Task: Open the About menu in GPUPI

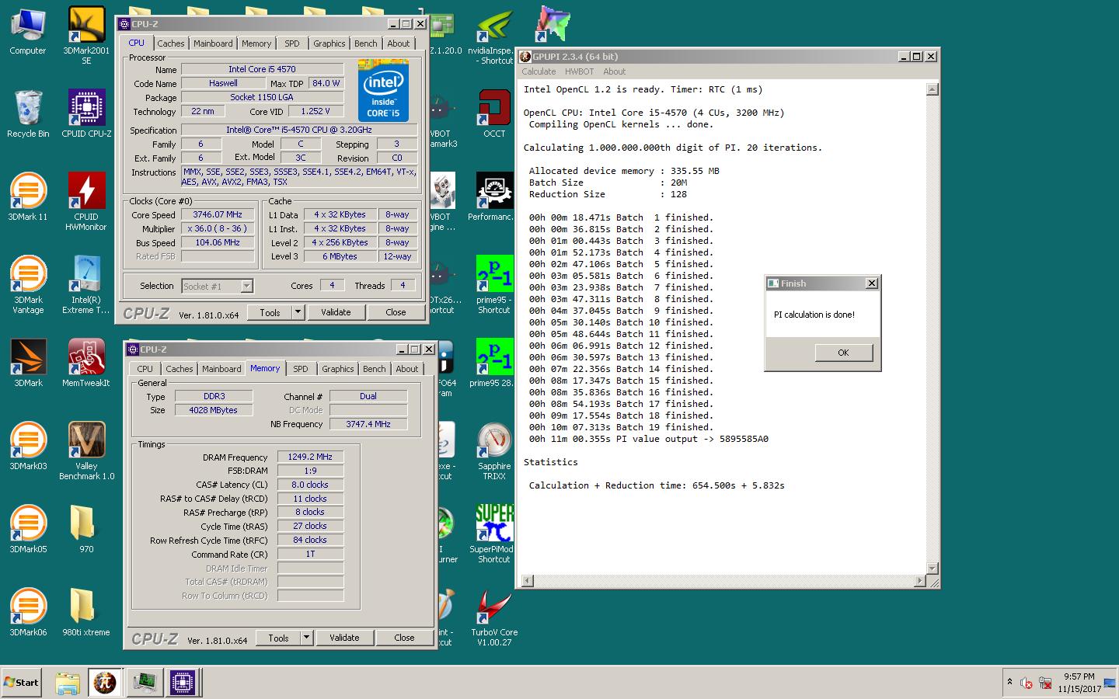Action: pos(614,71)
